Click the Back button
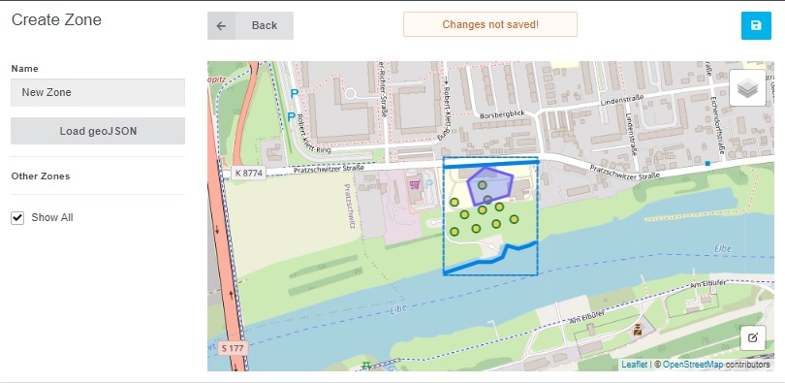The image size is (785, 383). 250,25
